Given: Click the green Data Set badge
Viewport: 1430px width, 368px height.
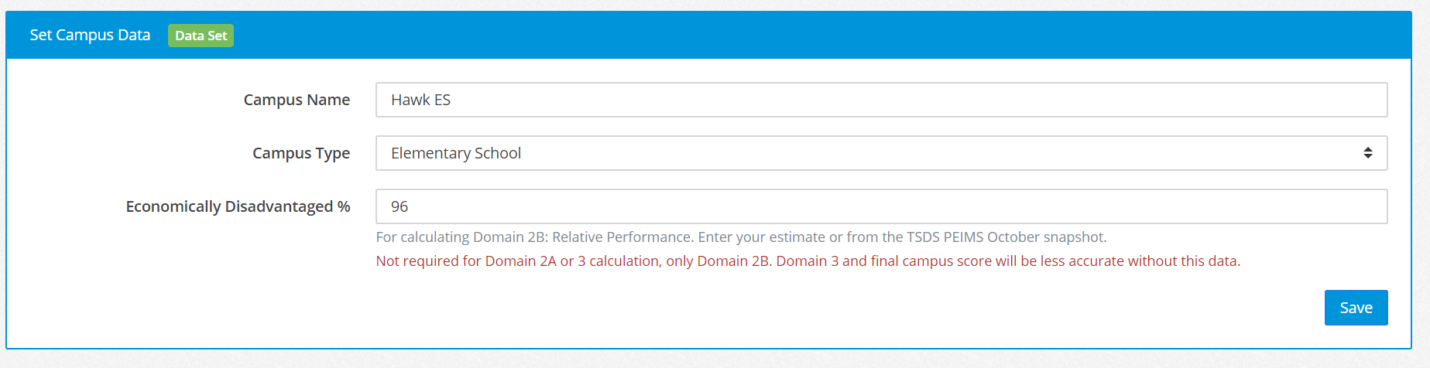Looking at the screenshot, I should pos(201,36).
